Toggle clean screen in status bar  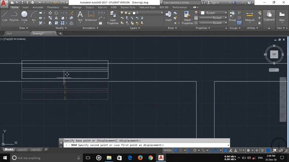(x=281, y=150)
